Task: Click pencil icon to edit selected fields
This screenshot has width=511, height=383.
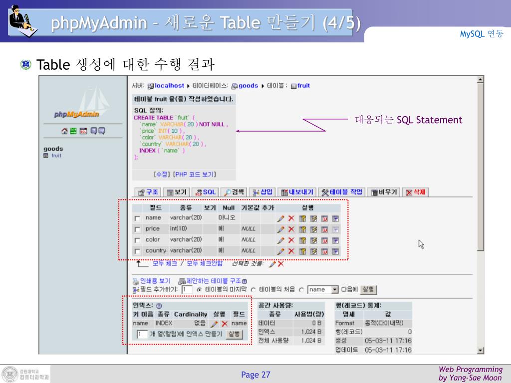Action: tap(272, 264)
